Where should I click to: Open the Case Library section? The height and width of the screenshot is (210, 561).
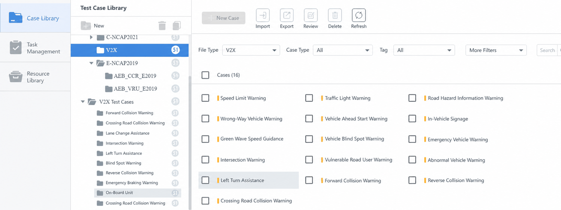coord(35,18)
